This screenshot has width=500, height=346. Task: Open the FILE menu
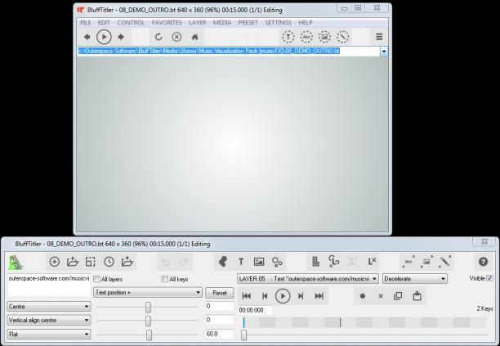[x=86, y=23]
